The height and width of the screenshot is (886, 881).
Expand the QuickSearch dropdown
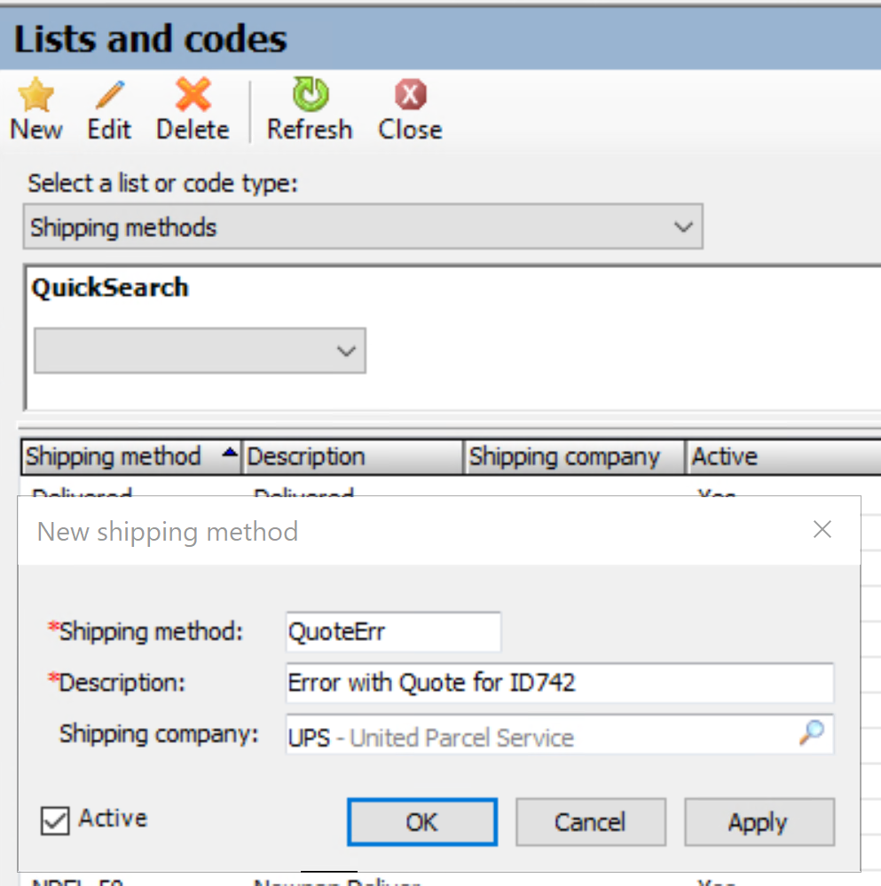tap(200, 351)
